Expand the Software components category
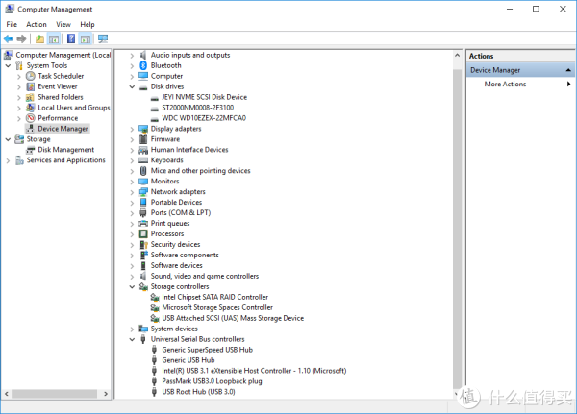 (x=132, y=256)
